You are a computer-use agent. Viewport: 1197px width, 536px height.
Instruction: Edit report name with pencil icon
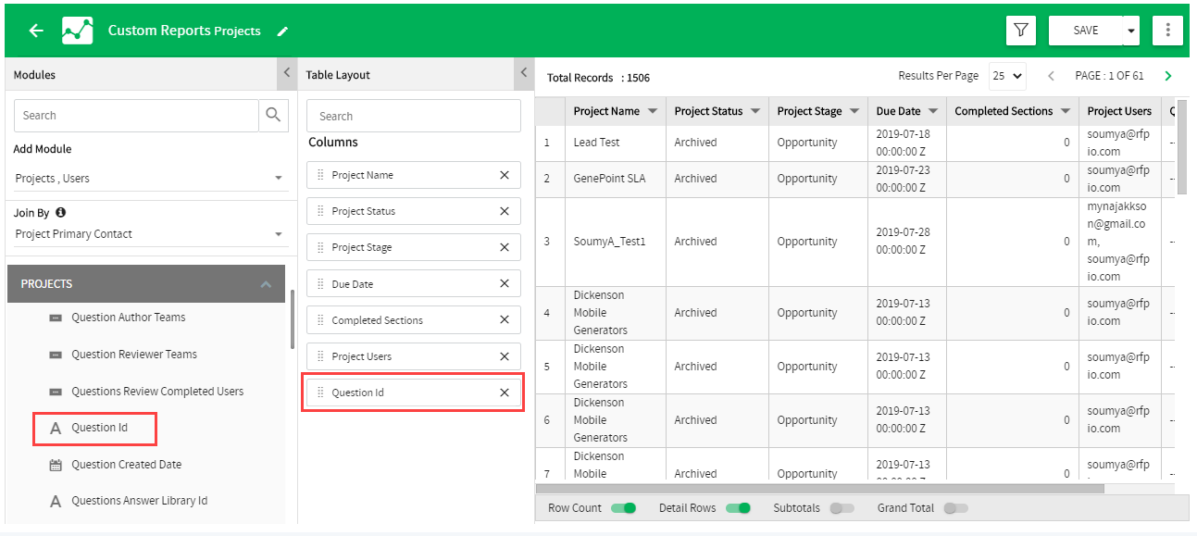pos(282,31)
